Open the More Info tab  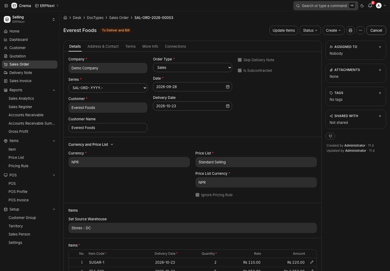tap(150, 46)
